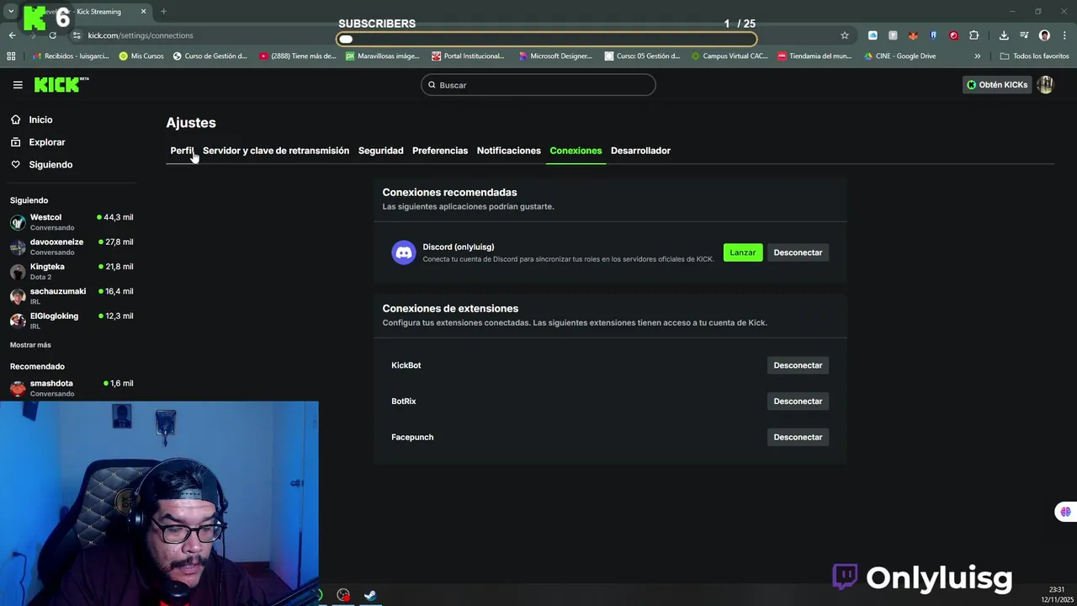Open Servidor y clave de retransmisión tab

276,151
